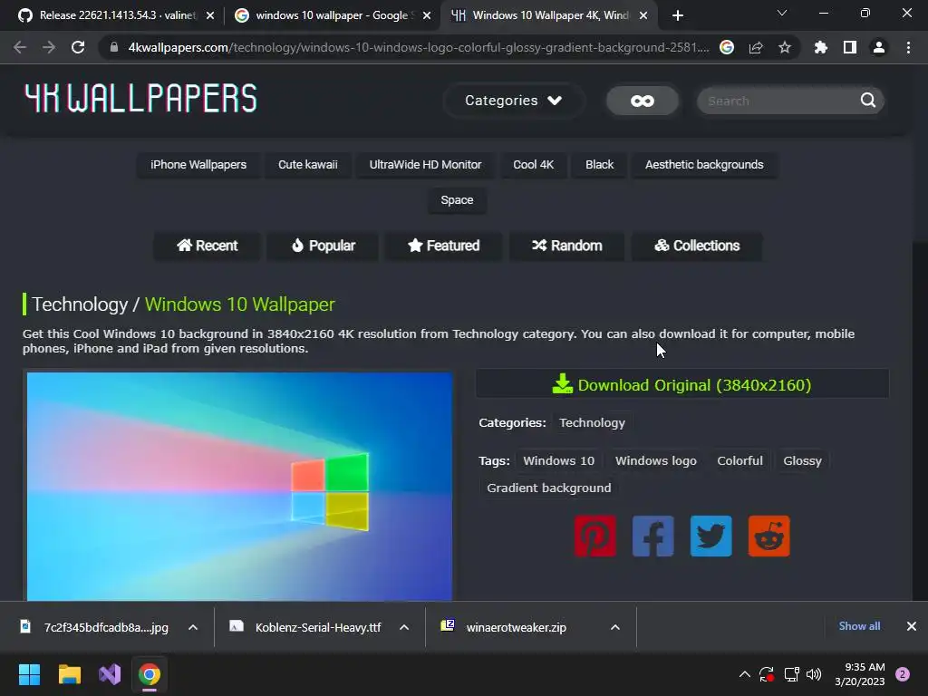928x696 pixels.
Task: Go back with the browser back arrow
Action: [20, 47]
